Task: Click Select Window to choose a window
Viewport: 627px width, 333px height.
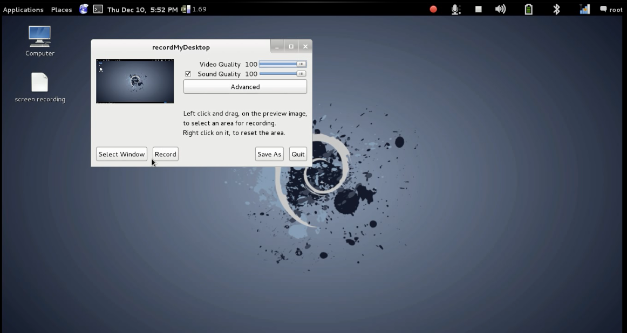Action: [121, 154]
